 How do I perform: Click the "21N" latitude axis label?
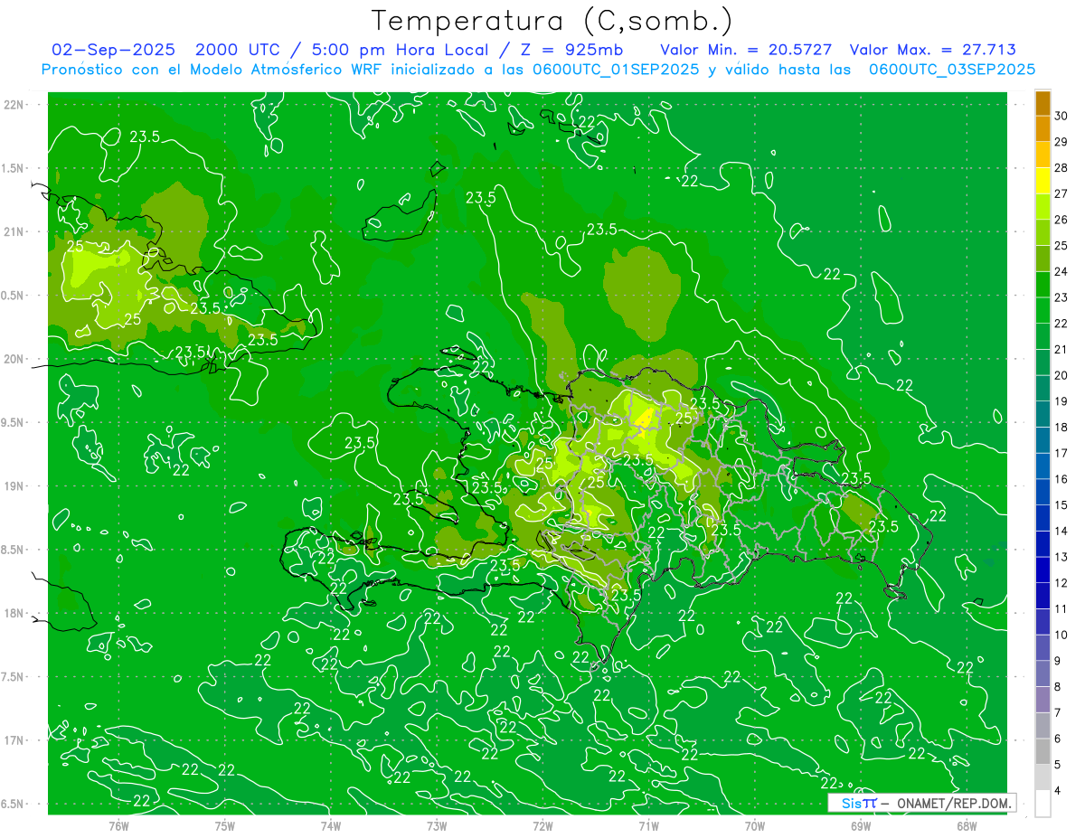point(14,231)
